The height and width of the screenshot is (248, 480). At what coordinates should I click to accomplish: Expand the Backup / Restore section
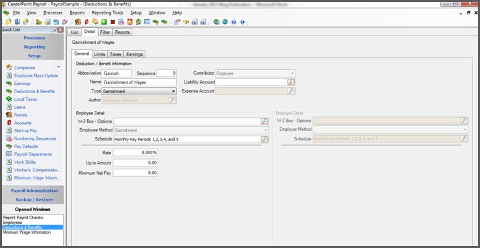(34, 199)
